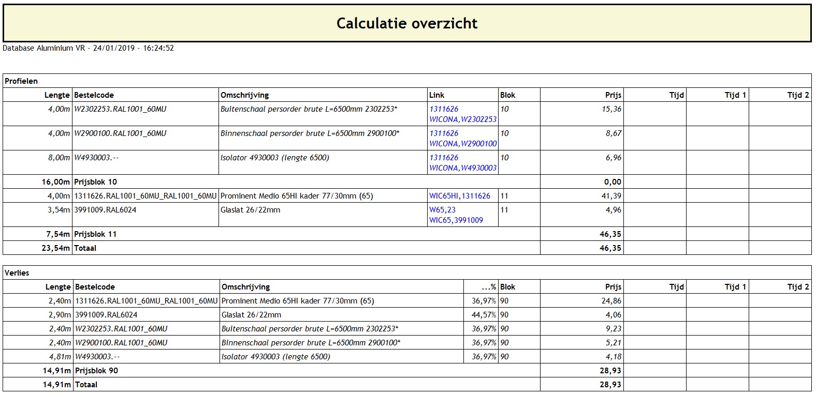Viewport: 816px width, 395px height.
Task: Select the 2,90m length in Verlies
Action: 60,315
